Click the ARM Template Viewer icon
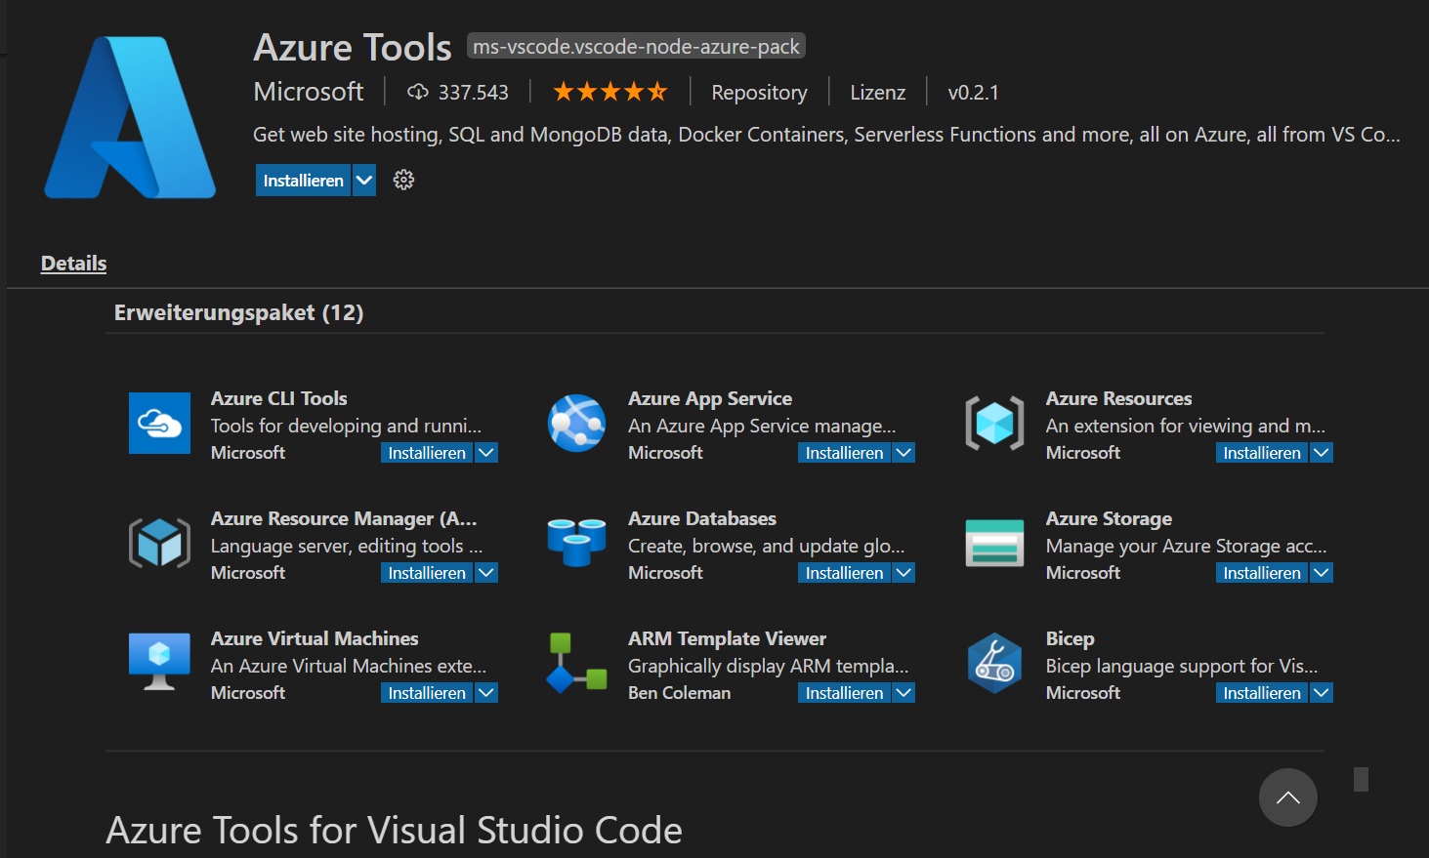 coord(576,663)
